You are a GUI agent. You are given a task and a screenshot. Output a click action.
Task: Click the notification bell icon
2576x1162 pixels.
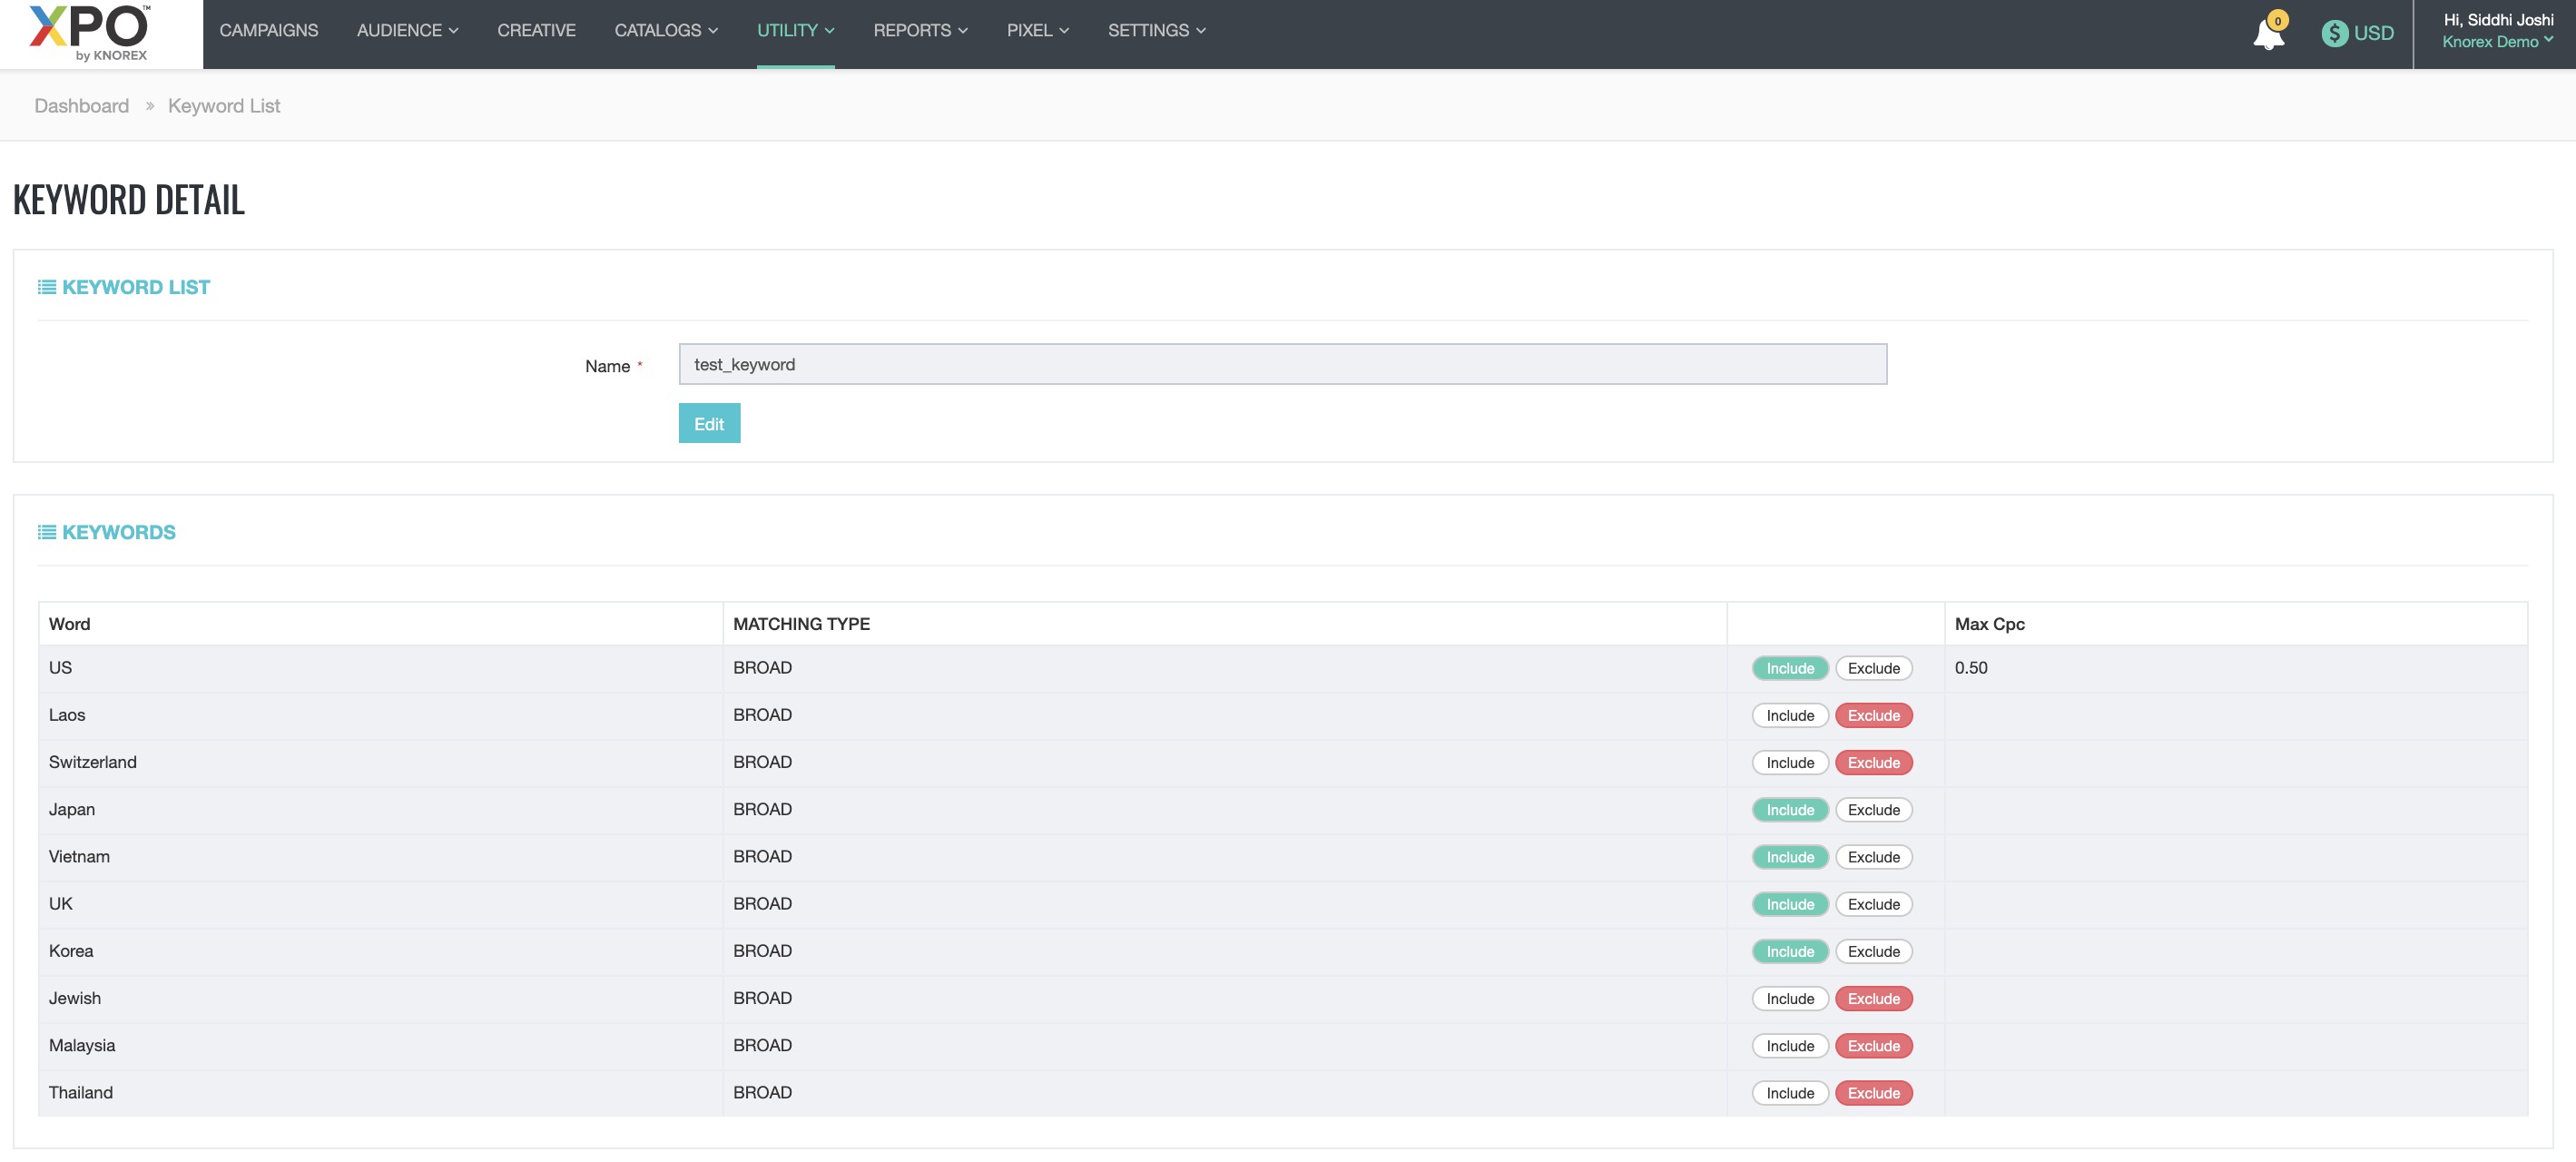click(x=2267, y=35)
